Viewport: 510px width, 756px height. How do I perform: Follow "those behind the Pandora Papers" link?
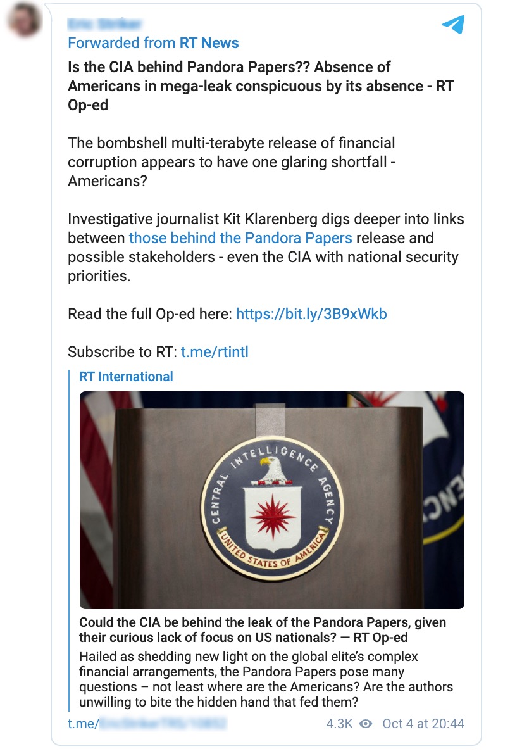click(240, 238)
